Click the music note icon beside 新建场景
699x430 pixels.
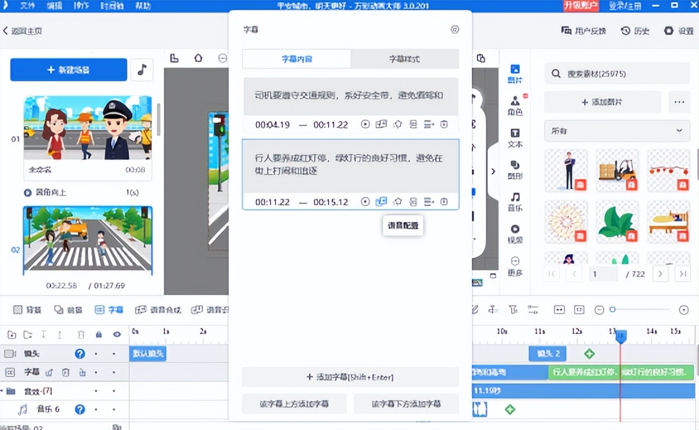142,70
